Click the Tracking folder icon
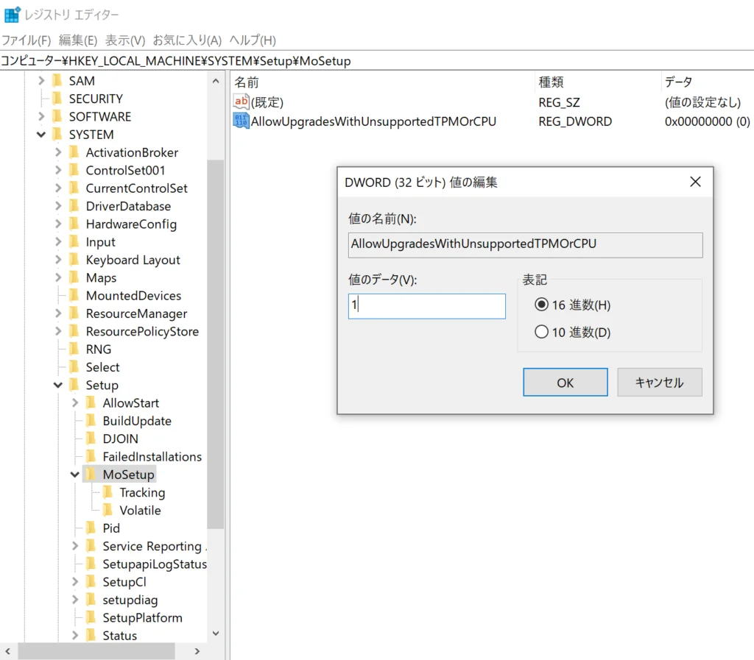This screenshot has width=754, height=660. coord(108,492)
